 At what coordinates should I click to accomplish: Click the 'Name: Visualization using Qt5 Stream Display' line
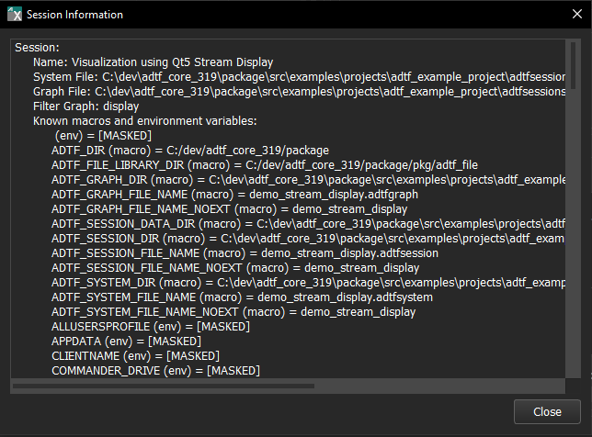point(153,62)
